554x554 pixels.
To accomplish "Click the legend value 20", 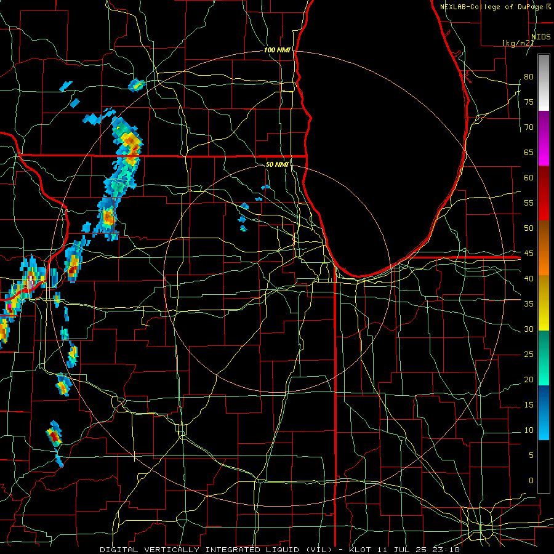I will [x=529, y=380].
